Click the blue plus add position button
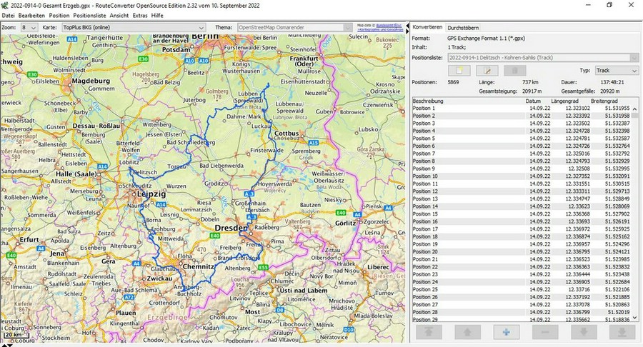Screen dimensions: 643x347 click(x=506, y=332)
